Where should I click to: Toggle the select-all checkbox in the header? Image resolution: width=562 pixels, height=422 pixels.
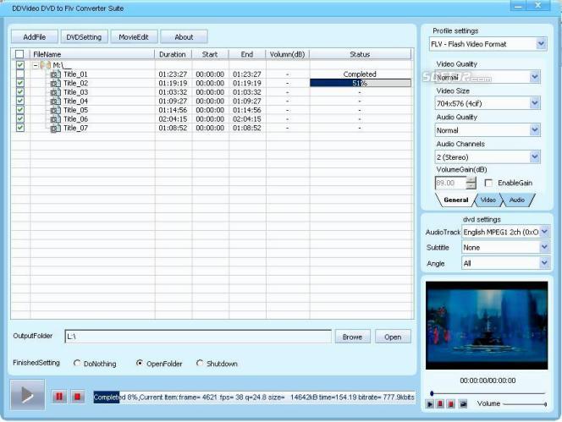click(19, 54)
